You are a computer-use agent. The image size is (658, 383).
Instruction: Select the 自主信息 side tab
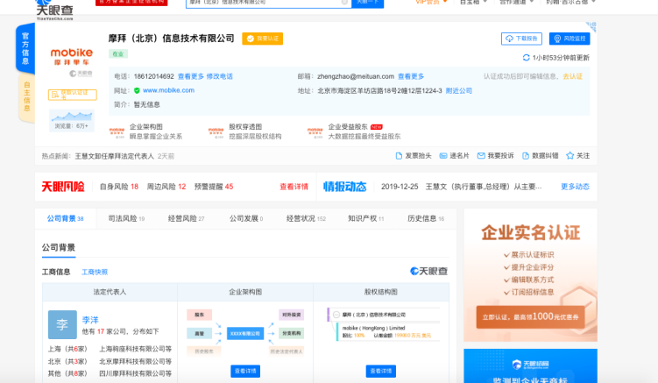coord(27,97)
